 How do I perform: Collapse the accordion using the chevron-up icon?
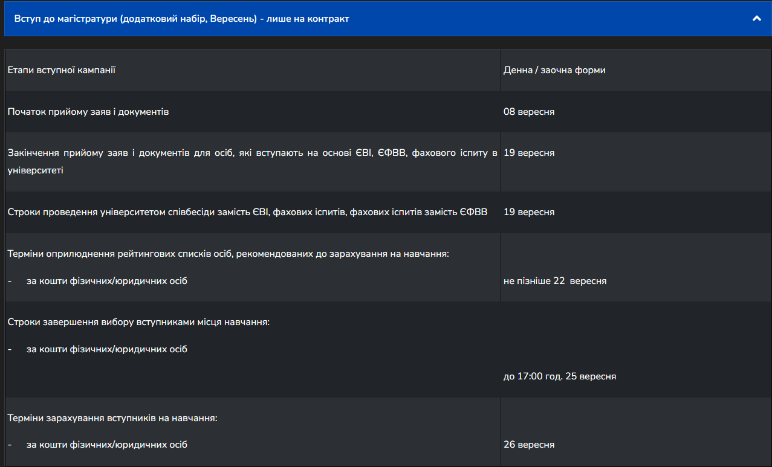pyautogui.click(x=756, y=19)
